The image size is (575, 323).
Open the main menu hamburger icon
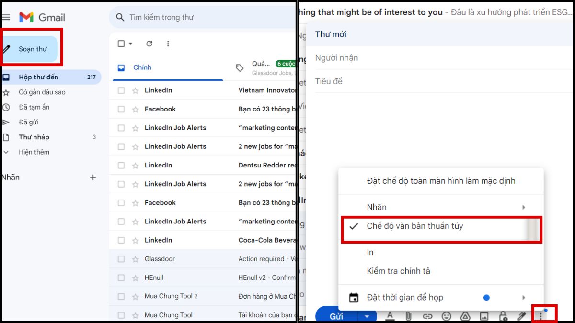pos(6,17)
